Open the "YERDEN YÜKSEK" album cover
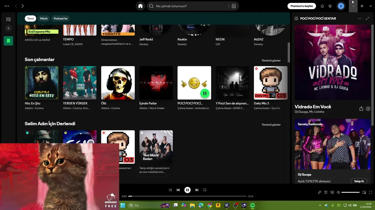This screenshot has height=210, width=375. (80, 83)
